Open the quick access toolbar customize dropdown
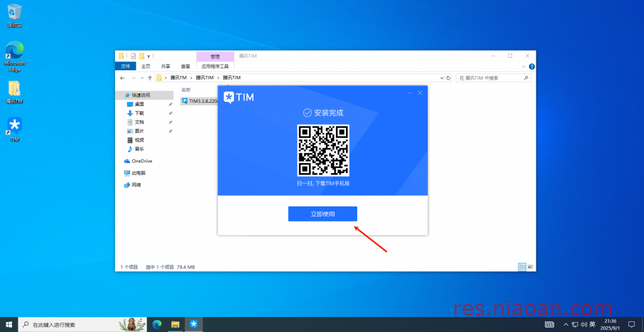Image resolution: width=644 pixels, height=332 pixels. point(148,56)
